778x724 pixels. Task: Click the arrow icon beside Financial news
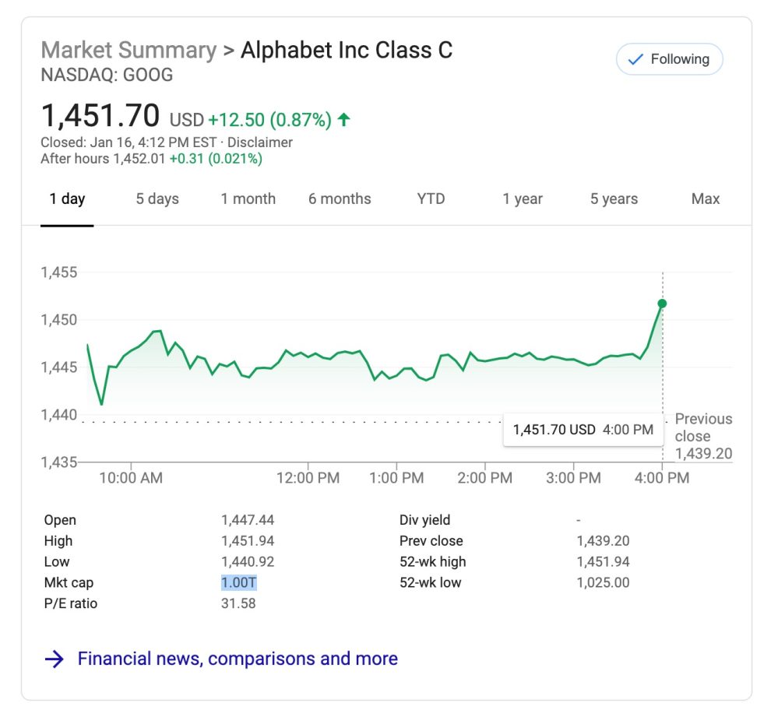point(54,659)
